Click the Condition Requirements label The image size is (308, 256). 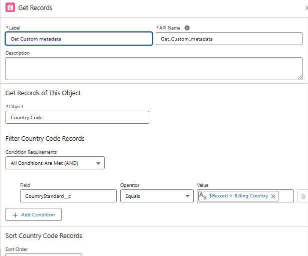point(31,152)
